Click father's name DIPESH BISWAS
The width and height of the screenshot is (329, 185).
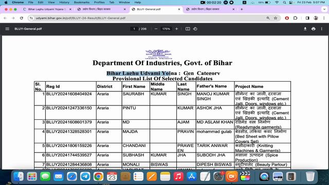(x=214, y=164)
